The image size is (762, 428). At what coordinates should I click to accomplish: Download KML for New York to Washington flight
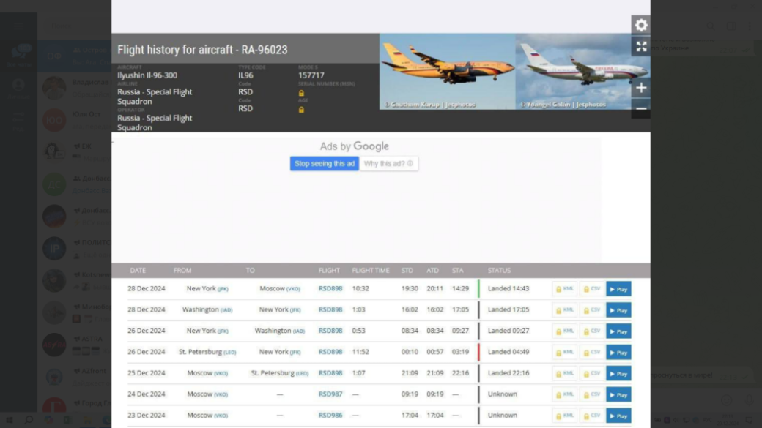pyautogui.click(x=565, y=331)
